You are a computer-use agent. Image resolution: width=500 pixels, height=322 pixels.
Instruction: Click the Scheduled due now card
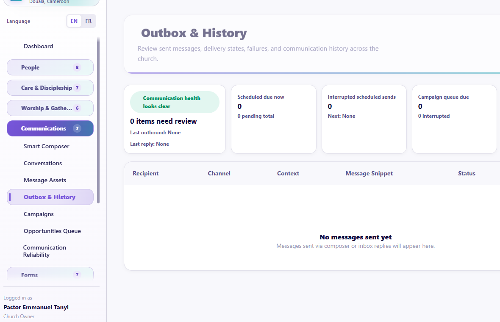[x=274, y=119]
